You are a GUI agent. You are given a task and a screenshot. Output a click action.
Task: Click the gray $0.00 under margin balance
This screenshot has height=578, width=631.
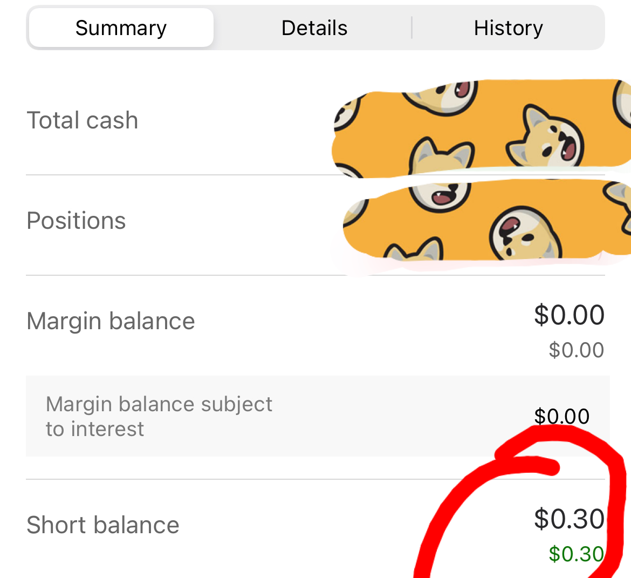577,350
